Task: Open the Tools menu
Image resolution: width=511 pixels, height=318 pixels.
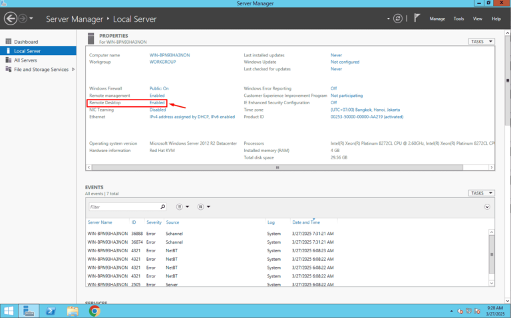Action: click(458, 19)
